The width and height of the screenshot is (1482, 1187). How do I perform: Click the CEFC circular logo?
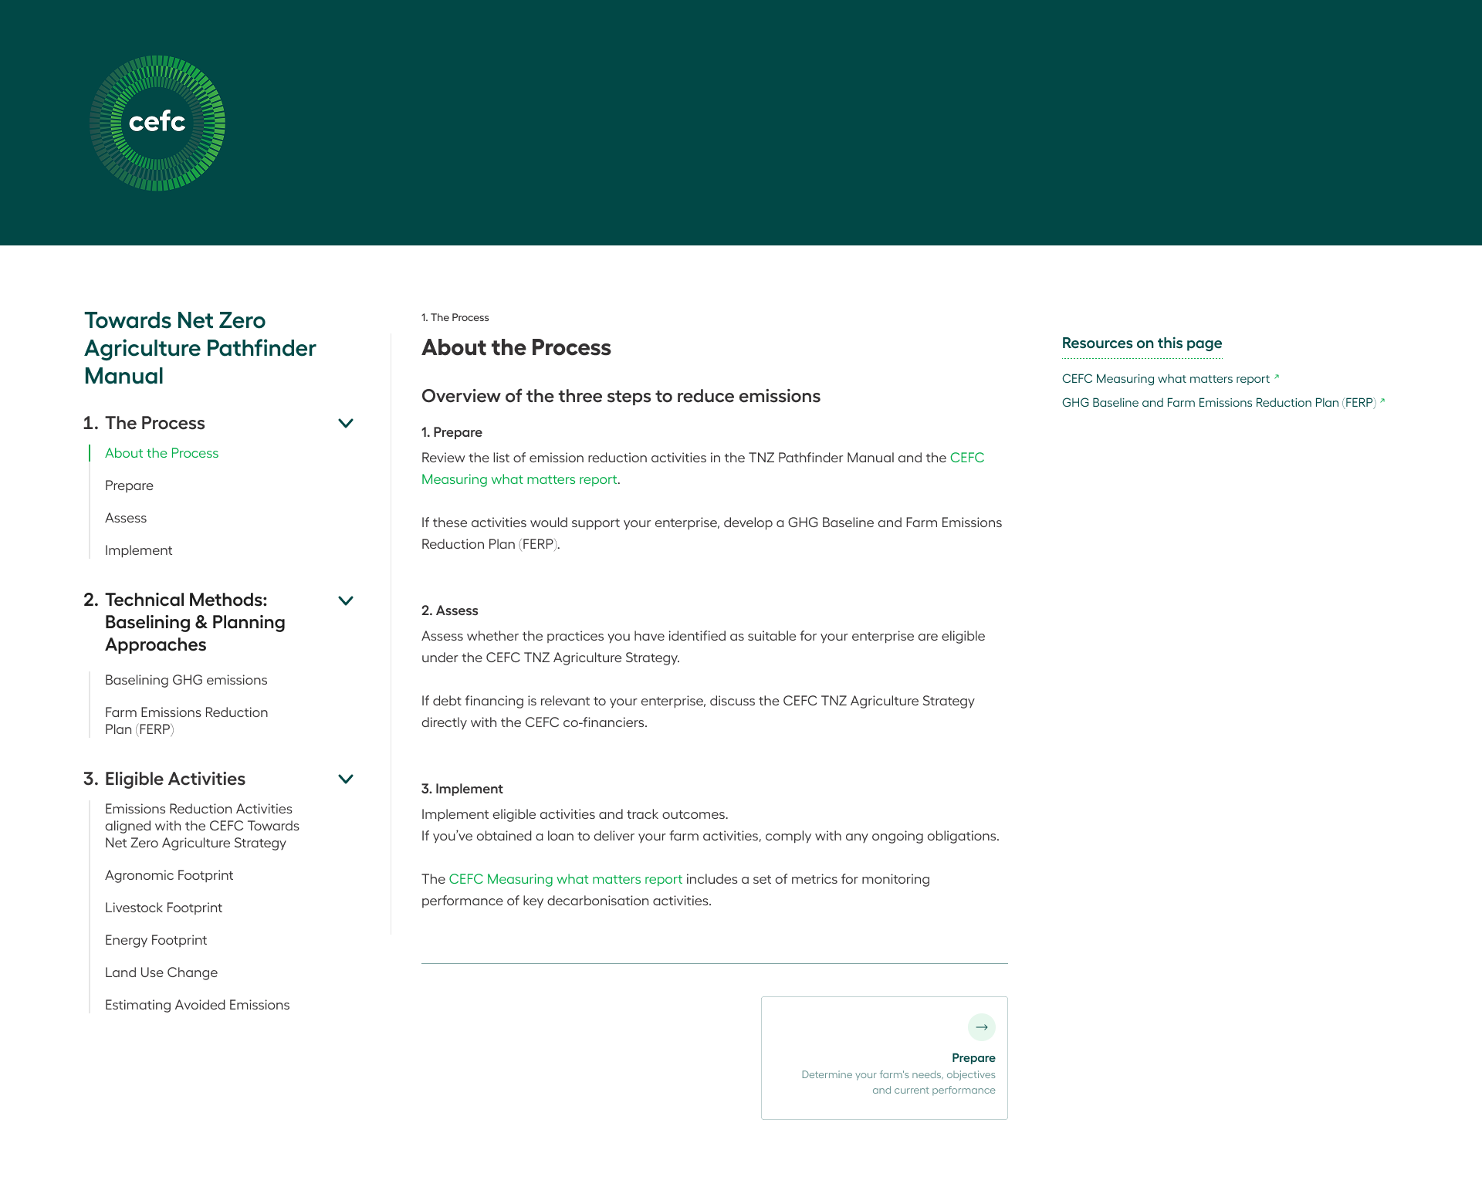coord(157,123)
